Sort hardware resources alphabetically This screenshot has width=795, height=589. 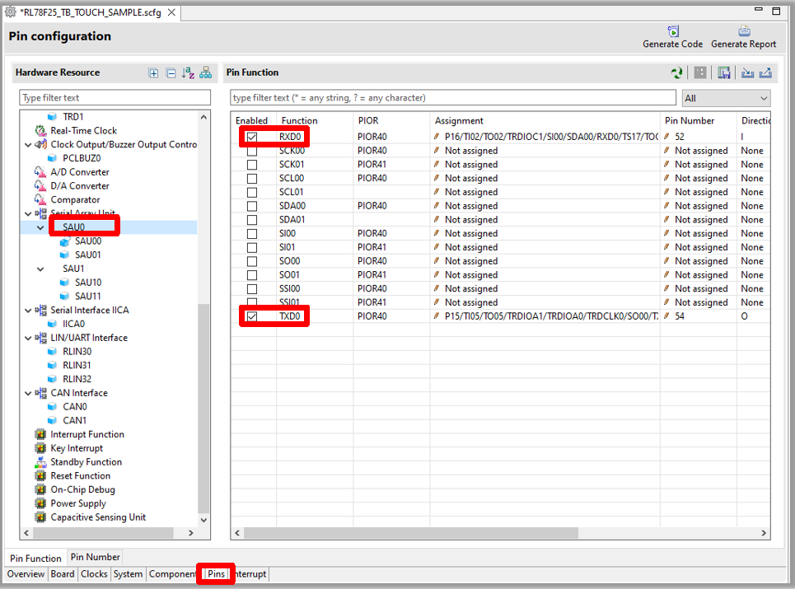(188, 72)
